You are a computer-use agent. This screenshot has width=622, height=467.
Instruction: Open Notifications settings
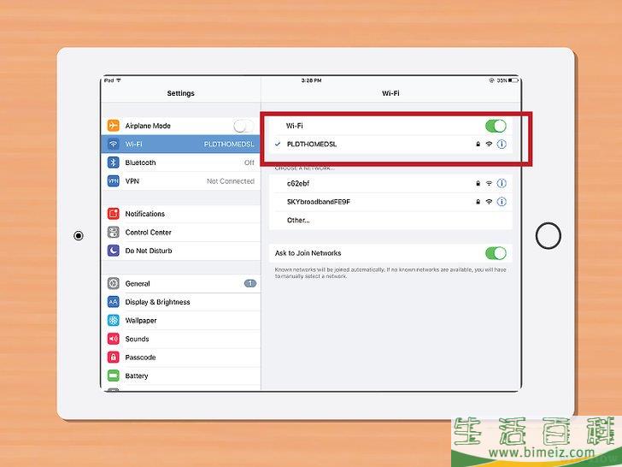(181, 214)
